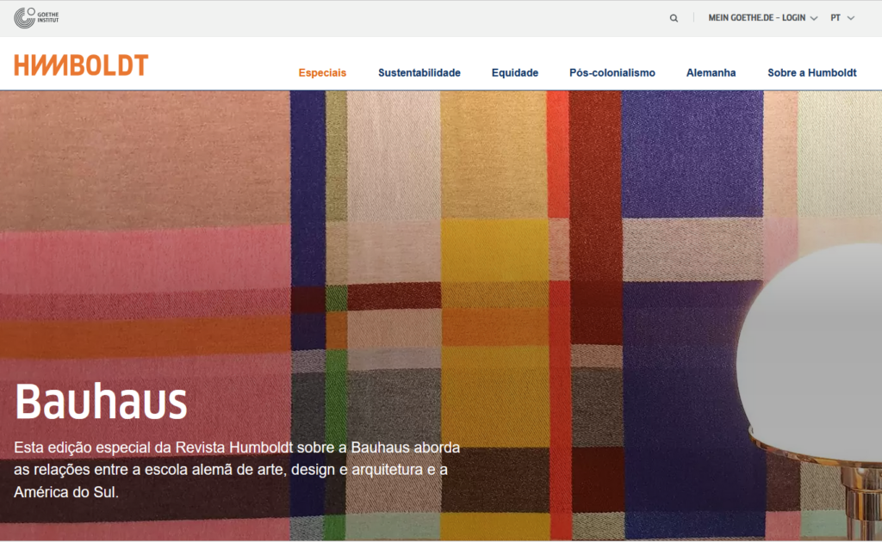Open the Mein Goethe.de Login dropdown
The image size is (882, 542).
click(x=762, y=18)
